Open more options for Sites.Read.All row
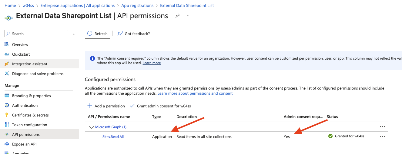Screen dimensions: 402x154 382,136
